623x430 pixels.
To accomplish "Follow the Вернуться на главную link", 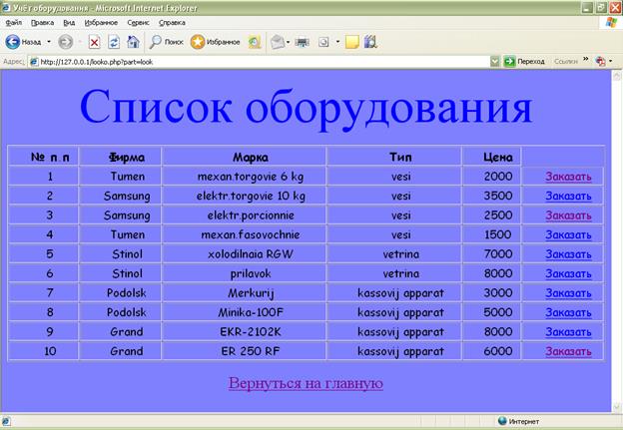I will [306, 384].
